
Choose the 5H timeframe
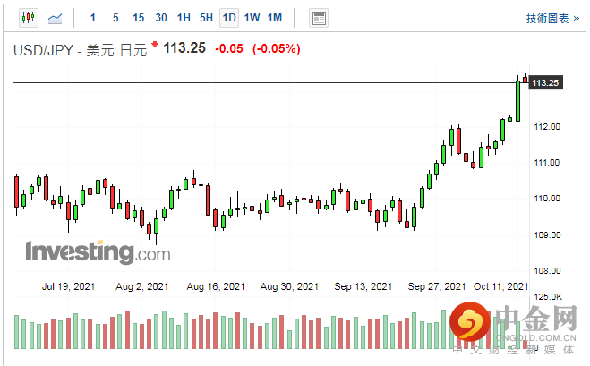tap(206, 18)
